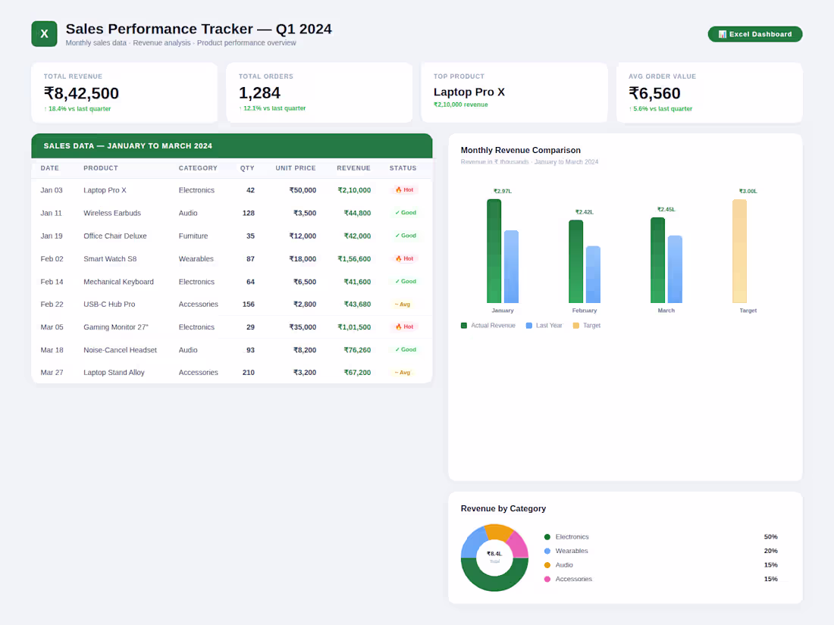Viewport: 834px width, 625px height.
Task: Open filter on CATEGORY column header
Action: point(198,167)
